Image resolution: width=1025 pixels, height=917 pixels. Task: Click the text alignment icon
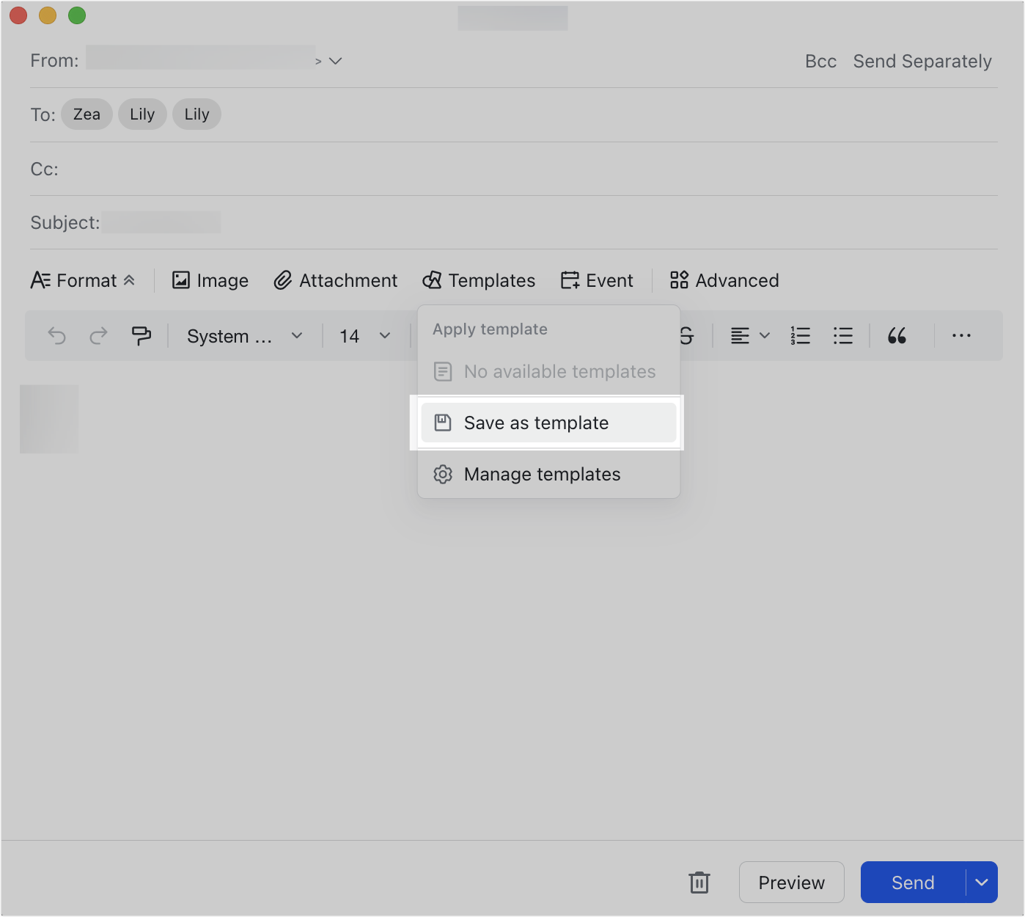pyautogui.click(x=741, y=336)
